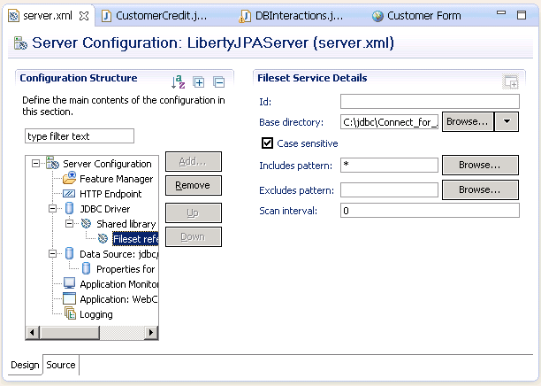
Task: Click the HTTP Endpoint icon in tree
Action: [x=69, y=194]
